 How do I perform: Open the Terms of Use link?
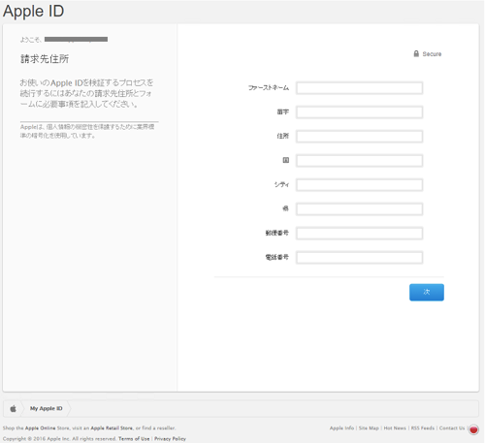[134, 439]
